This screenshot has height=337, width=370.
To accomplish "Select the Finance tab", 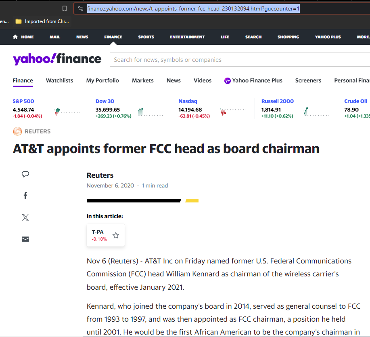I will pyautogui.click(x=23, y=80).
